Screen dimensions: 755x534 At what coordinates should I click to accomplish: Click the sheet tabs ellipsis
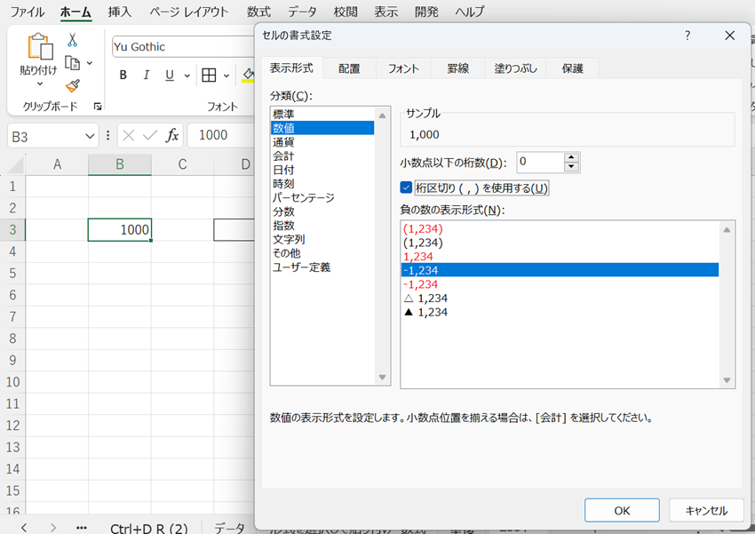(82, 528)
